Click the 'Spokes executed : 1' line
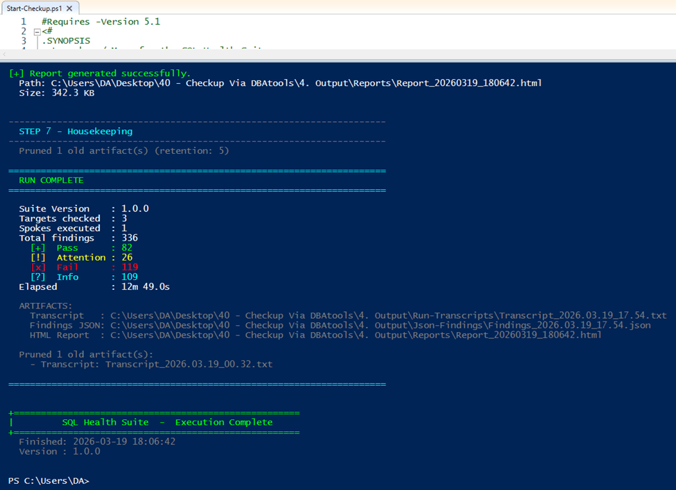This screenshot has width=676, height=490. pos(73,229)
